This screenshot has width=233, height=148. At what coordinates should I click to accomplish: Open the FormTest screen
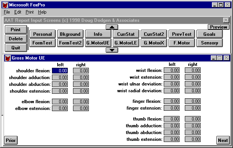point(43,43)
